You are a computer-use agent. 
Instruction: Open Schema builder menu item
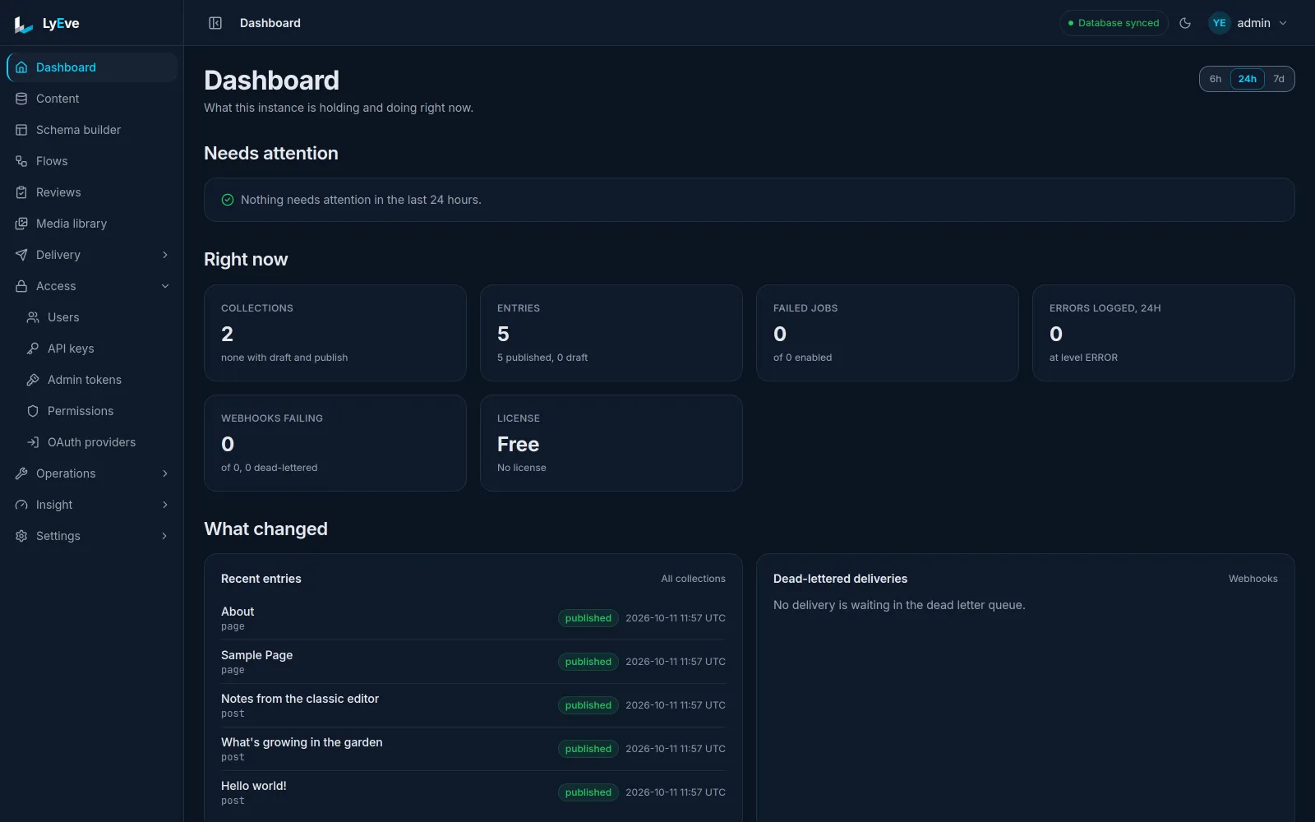coord(92,130)
